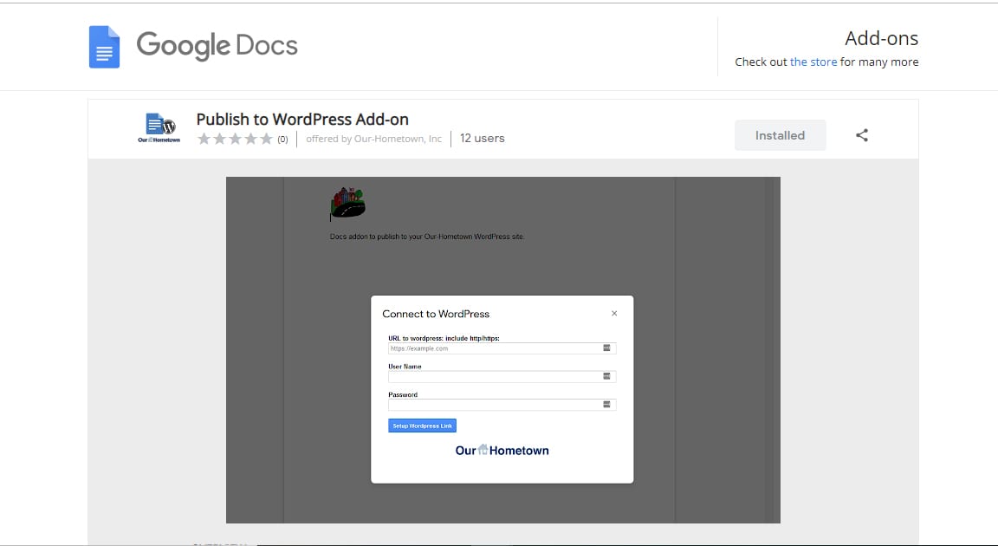This screenshot has height=546, width=998.
Task: Click the Setup Wordpress Link button
Action: (422, 426)
